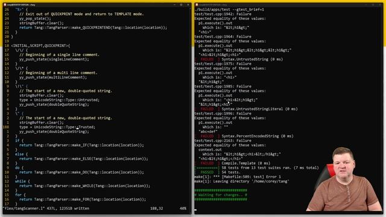Viewport: 386px width, 217px height.
Task: Click '58 tests from 13 test suites ran.'
Action: 256,168
